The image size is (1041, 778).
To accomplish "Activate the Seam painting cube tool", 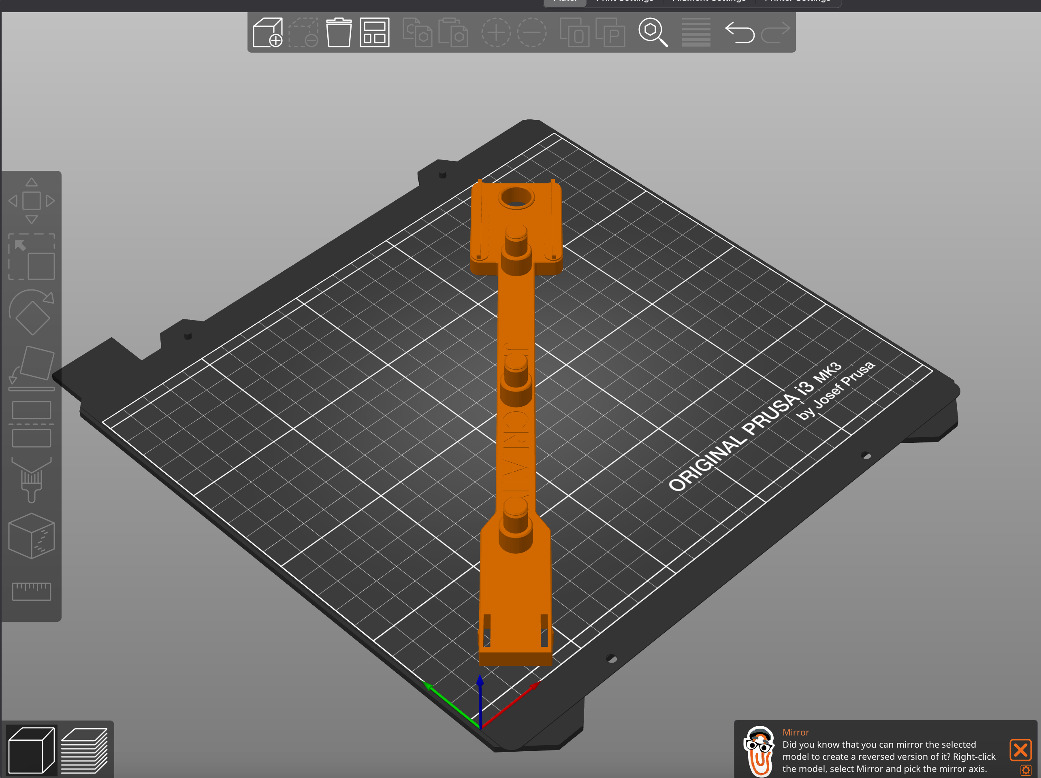I will (31, 536).
